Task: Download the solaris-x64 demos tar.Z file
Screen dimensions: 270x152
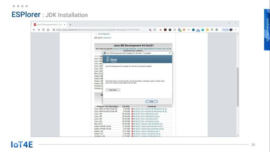Action: [146, 131]
